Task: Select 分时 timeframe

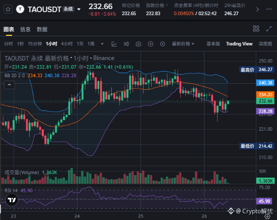Action: 9,44
